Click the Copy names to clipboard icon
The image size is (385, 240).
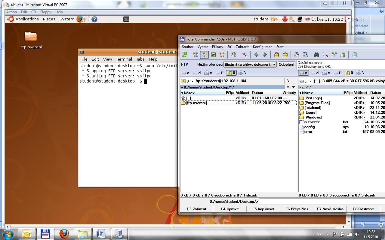[343, 55]
